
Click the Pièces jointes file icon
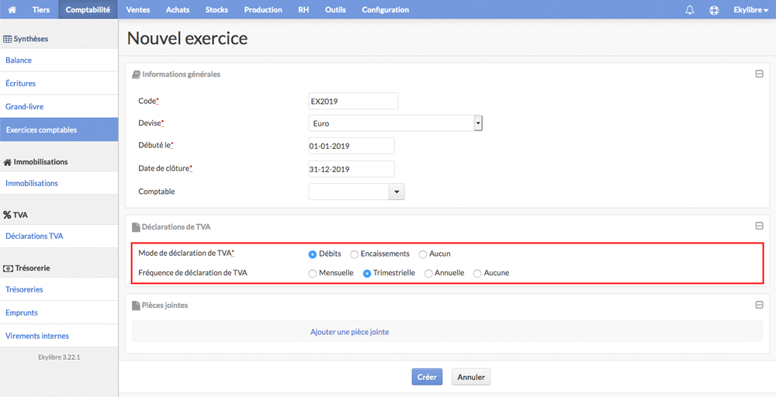[136, 306]
